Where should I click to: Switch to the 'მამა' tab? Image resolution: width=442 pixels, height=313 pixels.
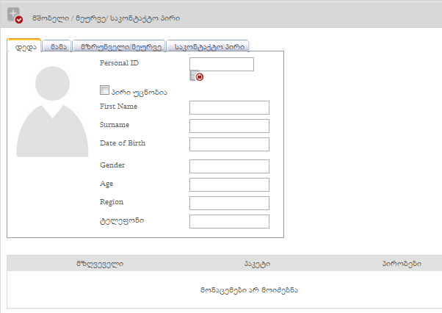(57, 46)
